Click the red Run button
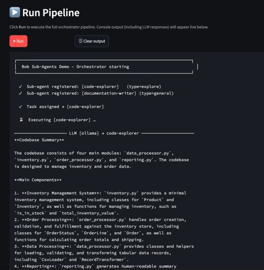The image size is (264, 270). tap(18, 41)
